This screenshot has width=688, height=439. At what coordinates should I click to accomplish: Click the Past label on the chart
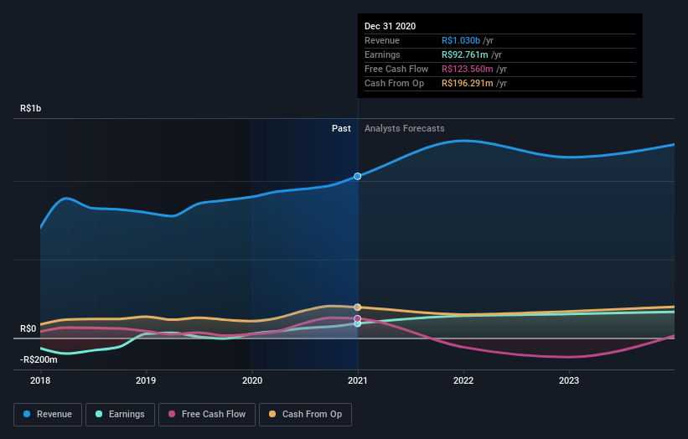click(341, 128)
